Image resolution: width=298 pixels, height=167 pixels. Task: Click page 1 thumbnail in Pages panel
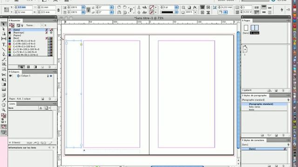pos(245,50)
